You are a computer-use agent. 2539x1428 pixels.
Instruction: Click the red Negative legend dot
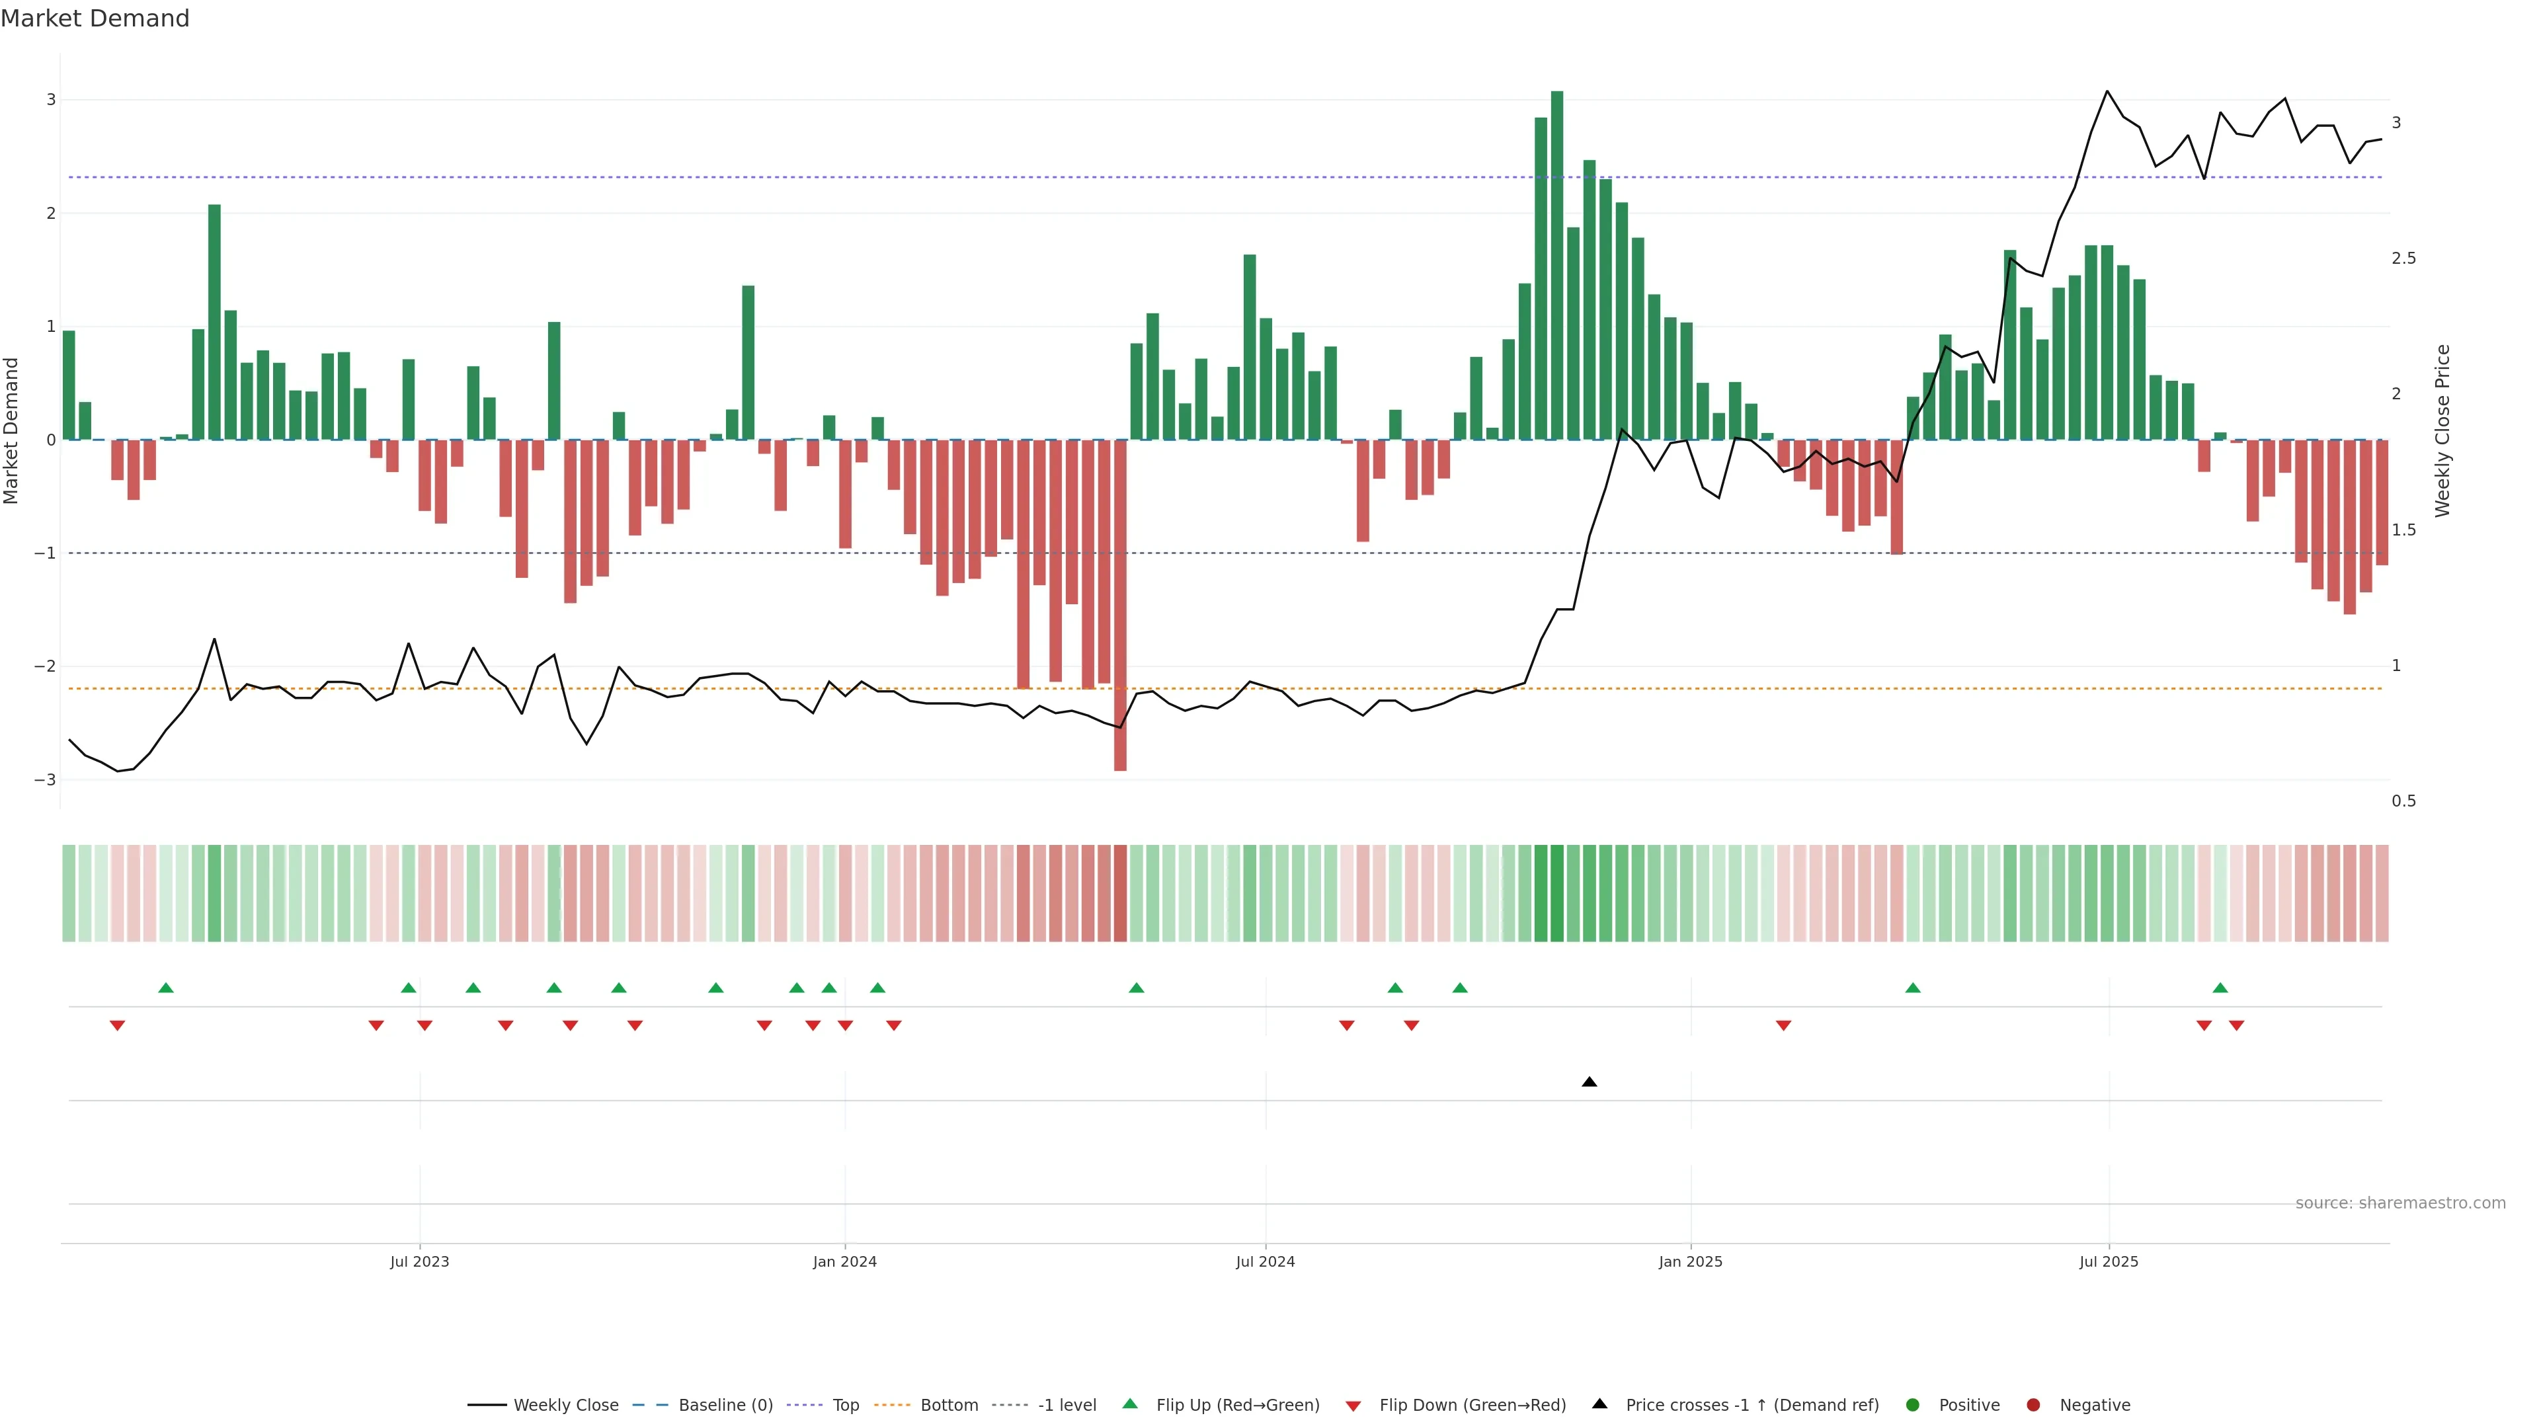pyautogui.click(x=2033, y=1406)
